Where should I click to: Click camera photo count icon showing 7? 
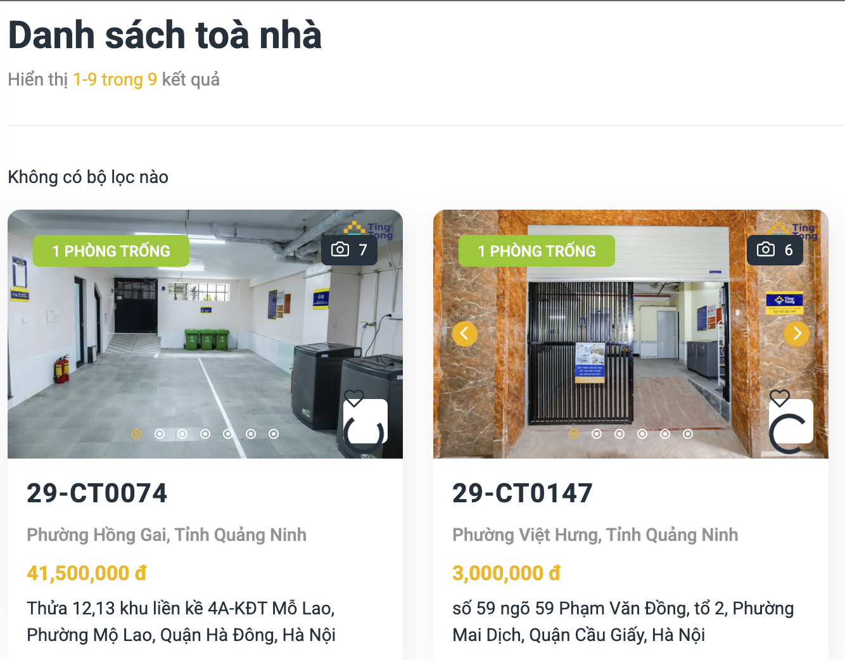coord(340,250)
